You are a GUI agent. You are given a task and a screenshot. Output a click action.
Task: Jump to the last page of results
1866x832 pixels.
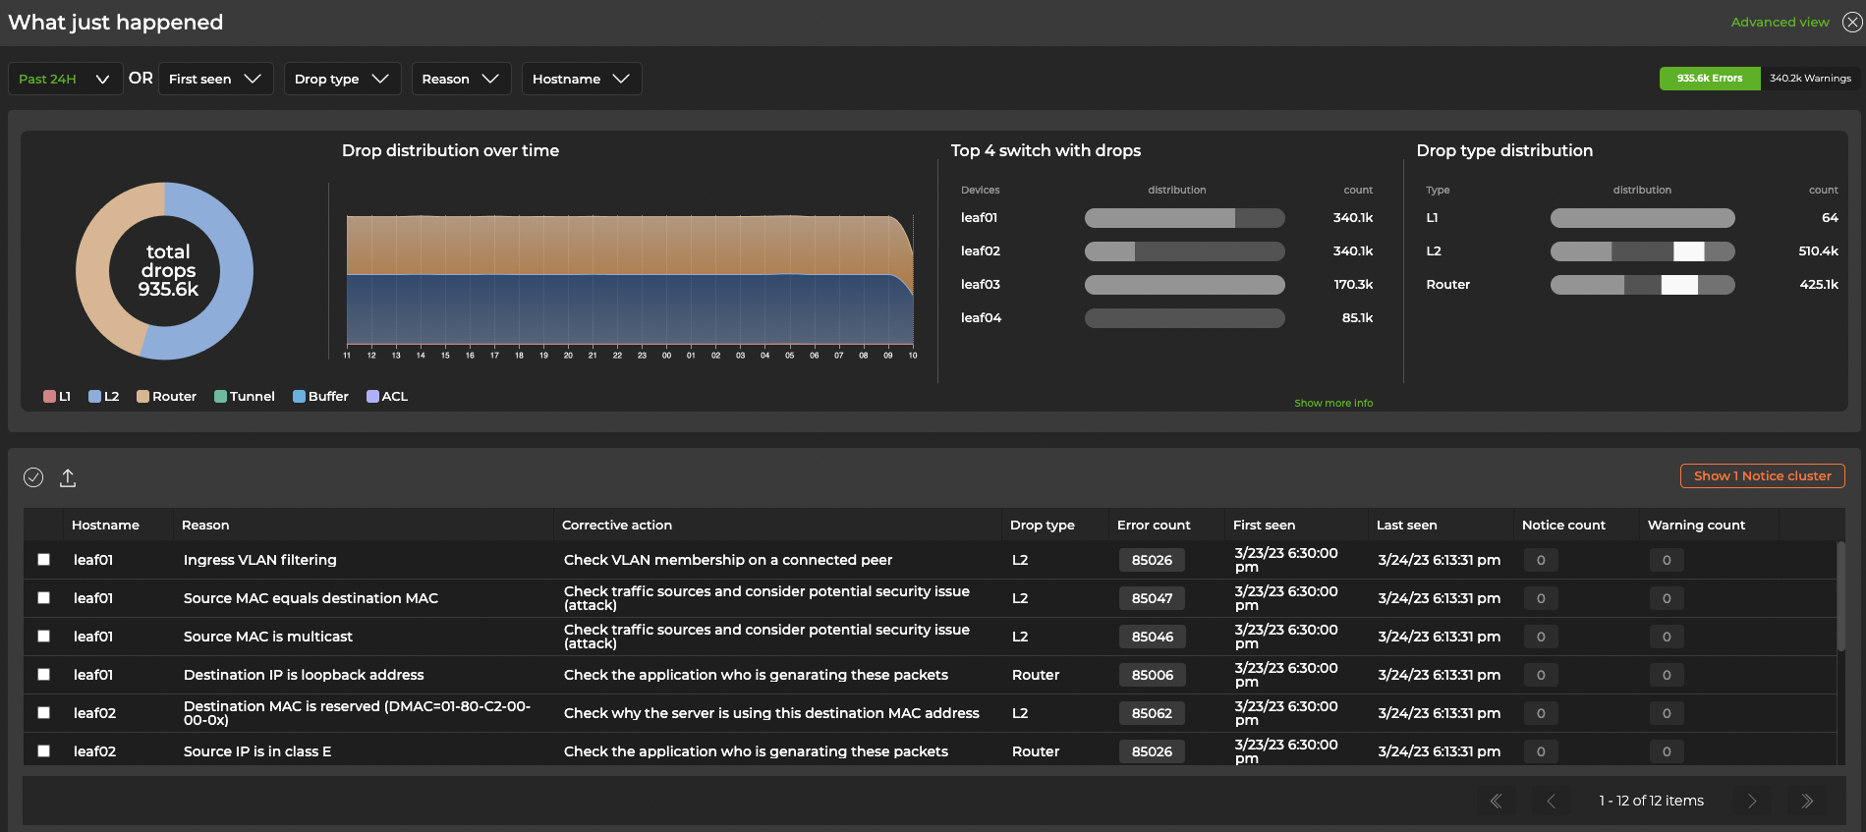[x=1806, y=801]
